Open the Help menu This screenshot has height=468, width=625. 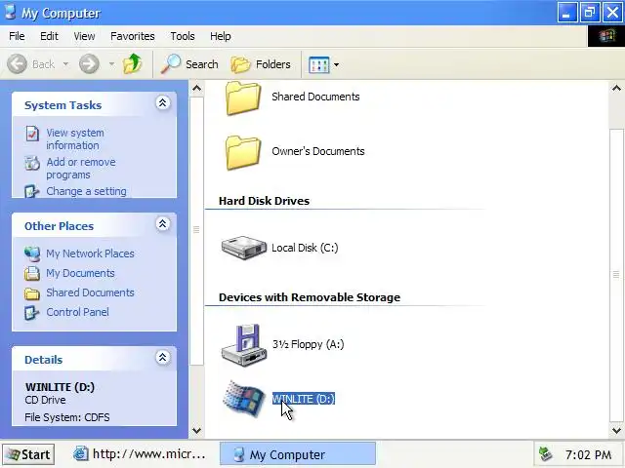221,36
